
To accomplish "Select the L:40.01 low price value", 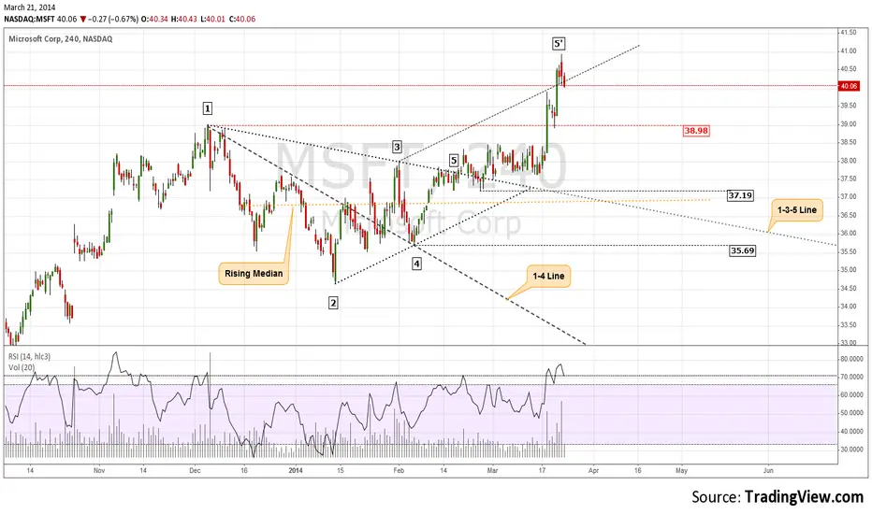I will 213,19.
